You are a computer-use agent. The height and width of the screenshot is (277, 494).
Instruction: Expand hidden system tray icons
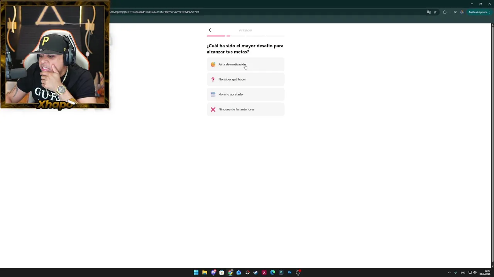pyautogui.click(x=449, y=272)
